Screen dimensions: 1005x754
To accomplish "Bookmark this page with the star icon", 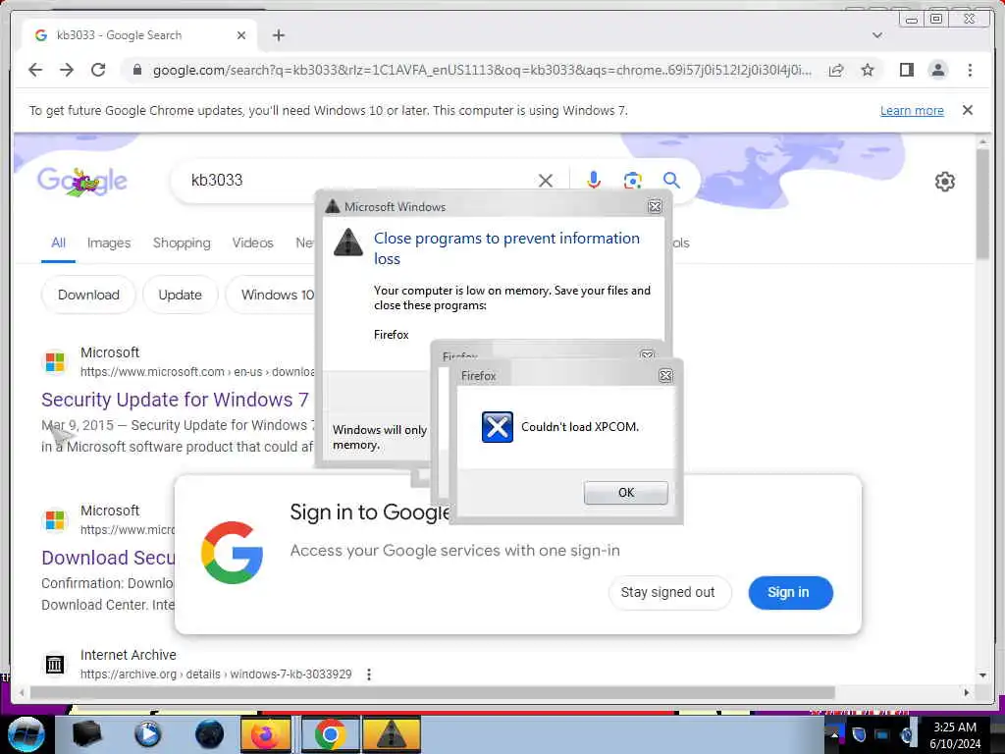I will pyautogui.click(x=868, y=70).
